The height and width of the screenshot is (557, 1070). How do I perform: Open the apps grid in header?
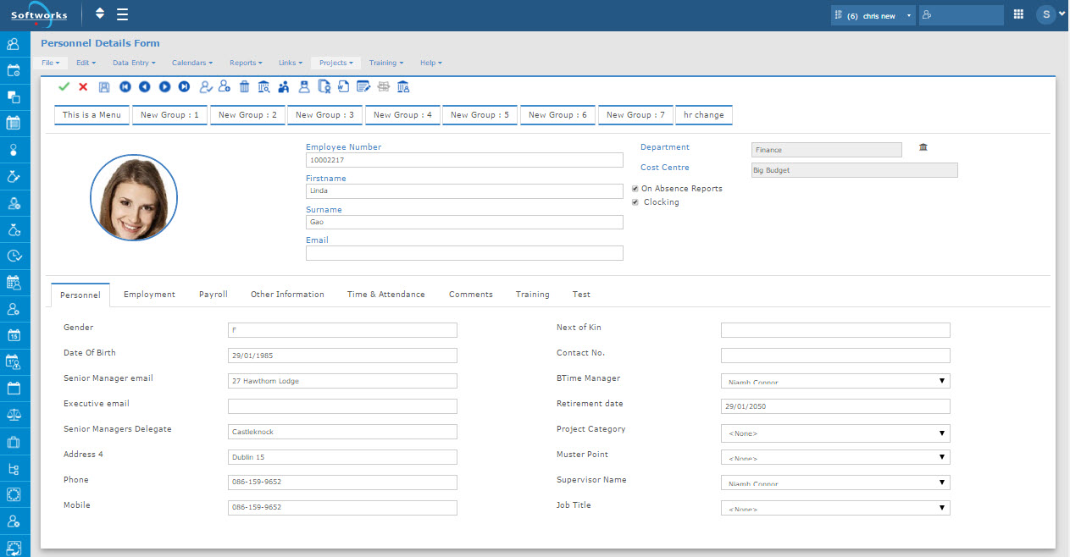1018,14
